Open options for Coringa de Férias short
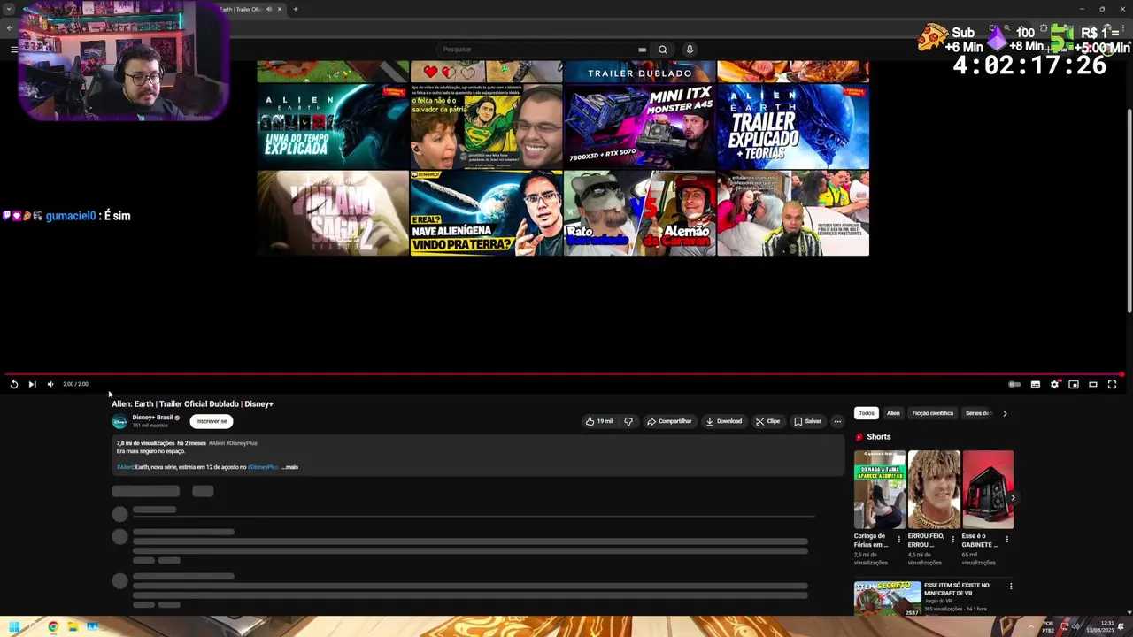The height and width of the screenshot is (637, 1133). coord(899,540)
